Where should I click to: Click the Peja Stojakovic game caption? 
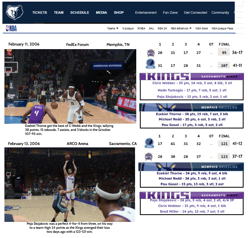[x=70, y=228]
